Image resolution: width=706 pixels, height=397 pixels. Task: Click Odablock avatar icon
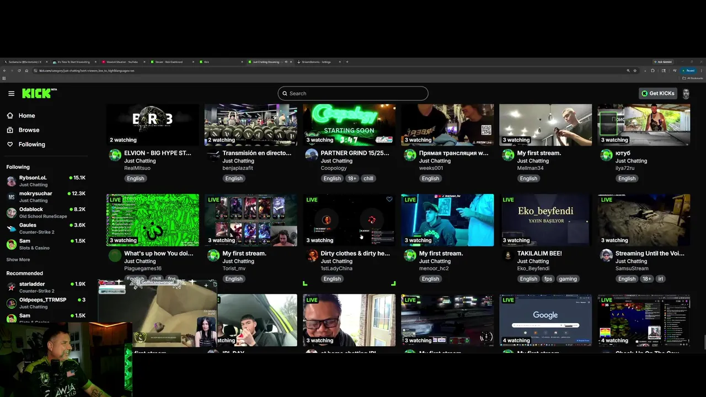coord(11,213)
